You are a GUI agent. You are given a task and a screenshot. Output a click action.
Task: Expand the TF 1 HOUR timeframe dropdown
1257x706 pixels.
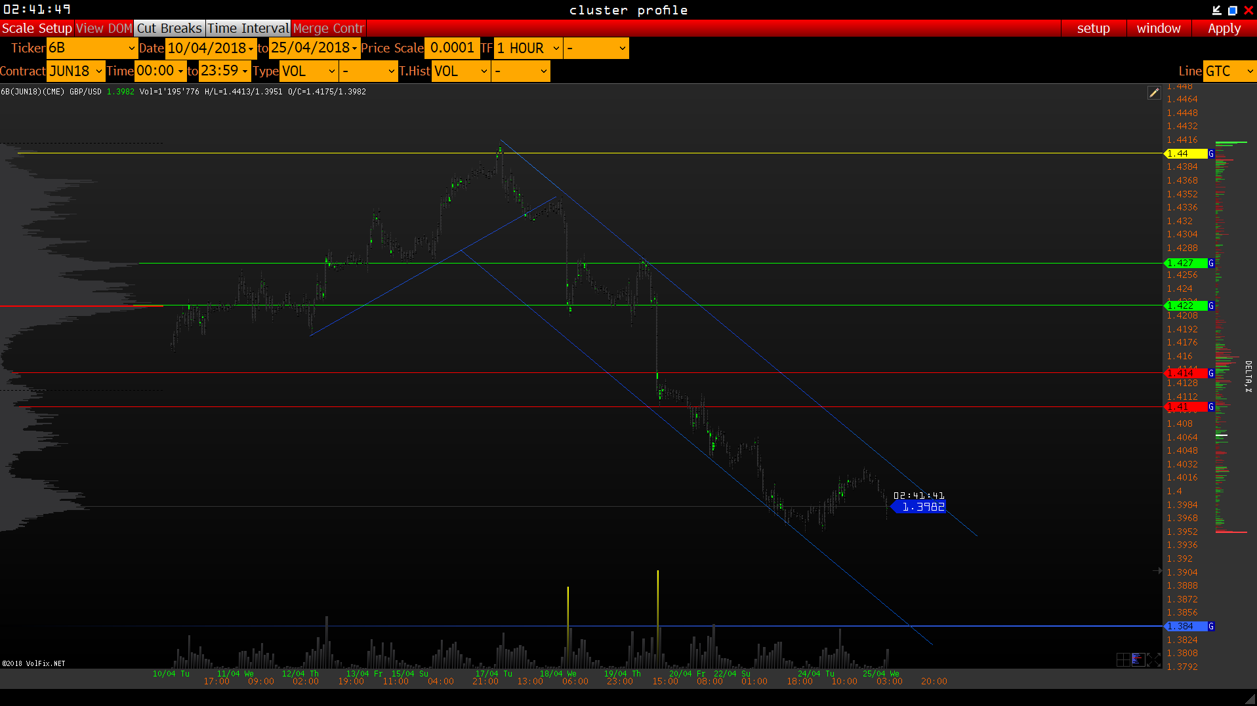(528, 48)
